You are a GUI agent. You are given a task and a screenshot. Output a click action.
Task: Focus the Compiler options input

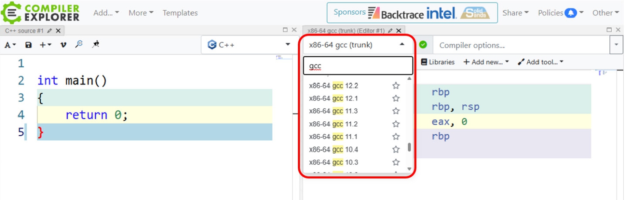click(x=521, y=45)
